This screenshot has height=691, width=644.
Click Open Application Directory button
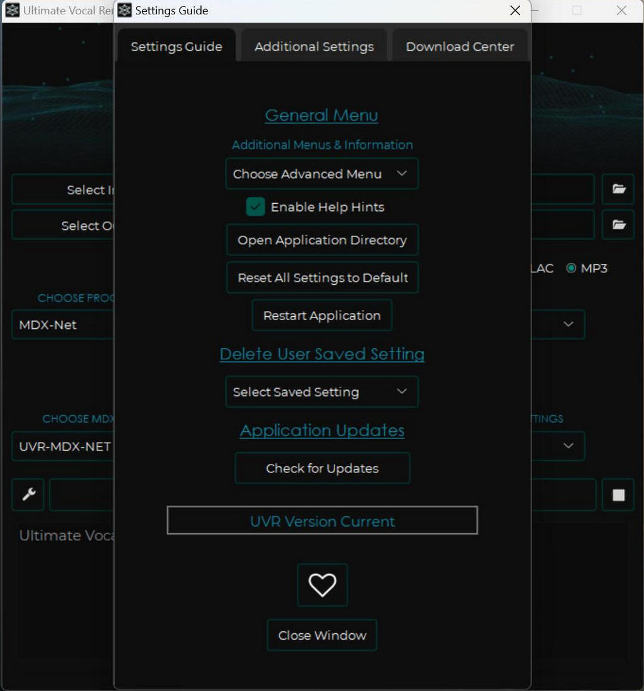click(322, 240)
